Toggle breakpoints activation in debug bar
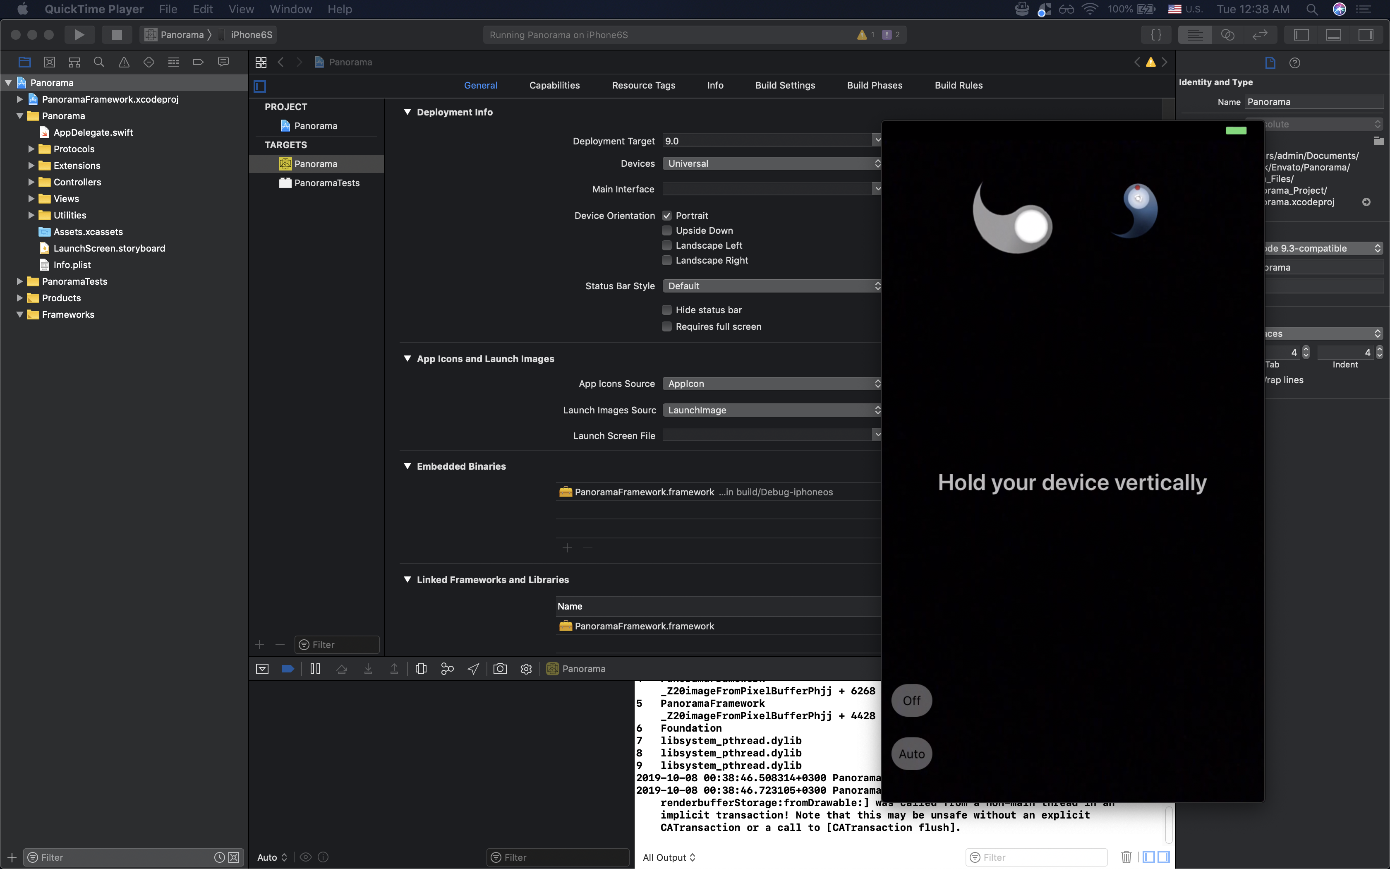The width and height of the screenshot is (1390, 869). point(288,668)
